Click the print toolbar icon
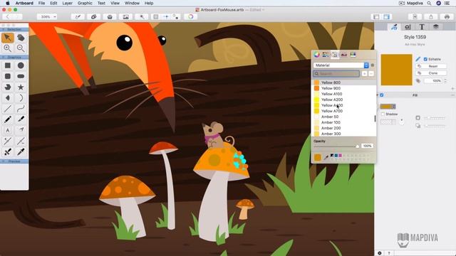The width and height of the screenshot is (456, 256). (447, 17)
